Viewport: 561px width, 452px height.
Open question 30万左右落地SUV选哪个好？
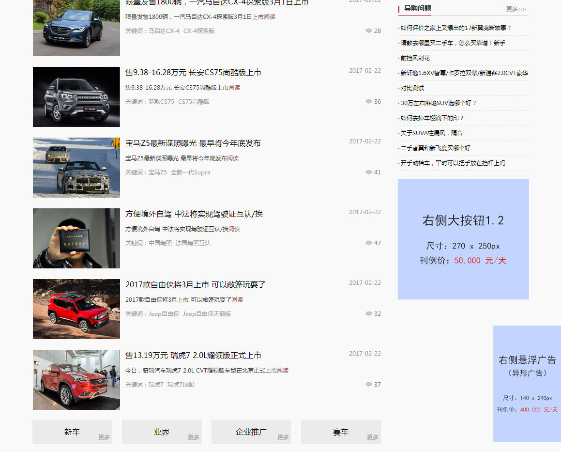[x=439, y=103]
